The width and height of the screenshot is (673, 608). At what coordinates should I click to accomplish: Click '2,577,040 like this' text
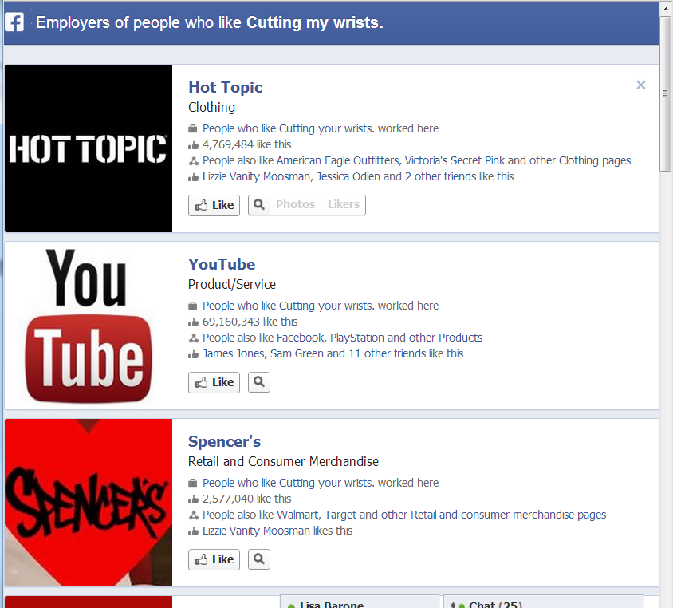(247, 499)
